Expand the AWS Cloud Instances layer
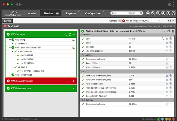 74,81
